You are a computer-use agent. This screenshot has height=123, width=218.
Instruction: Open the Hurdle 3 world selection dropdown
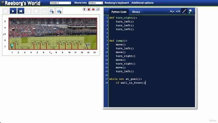coord(60,3)
